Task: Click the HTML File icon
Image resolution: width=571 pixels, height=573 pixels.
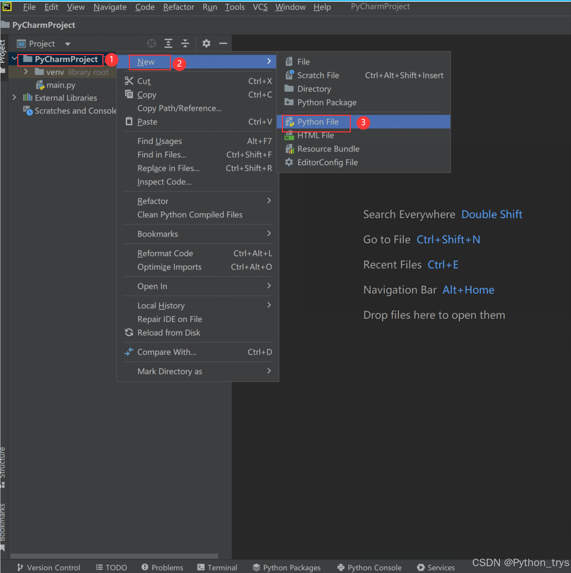Action: 289,135
